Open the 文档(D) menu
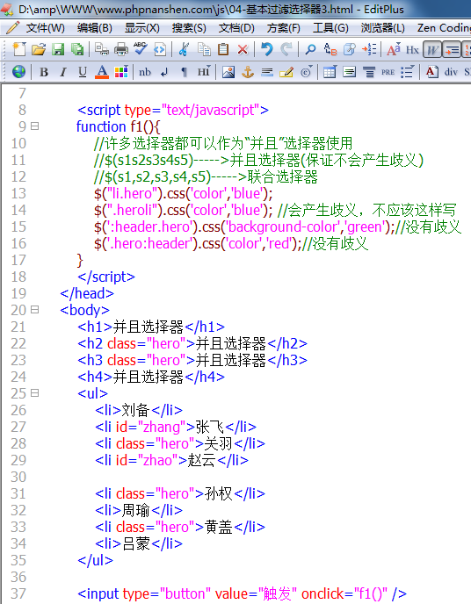 236,28
